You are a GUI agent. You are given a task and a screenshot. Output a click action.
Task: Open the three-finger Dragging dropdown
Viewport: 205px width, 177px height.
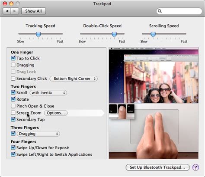pos(38,134)
